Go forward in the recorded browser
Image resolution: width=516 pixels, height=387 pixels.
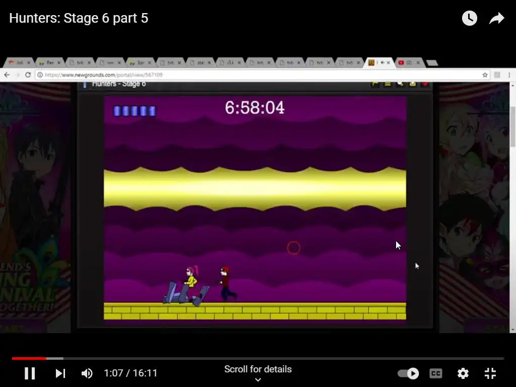tap(17, 75)
